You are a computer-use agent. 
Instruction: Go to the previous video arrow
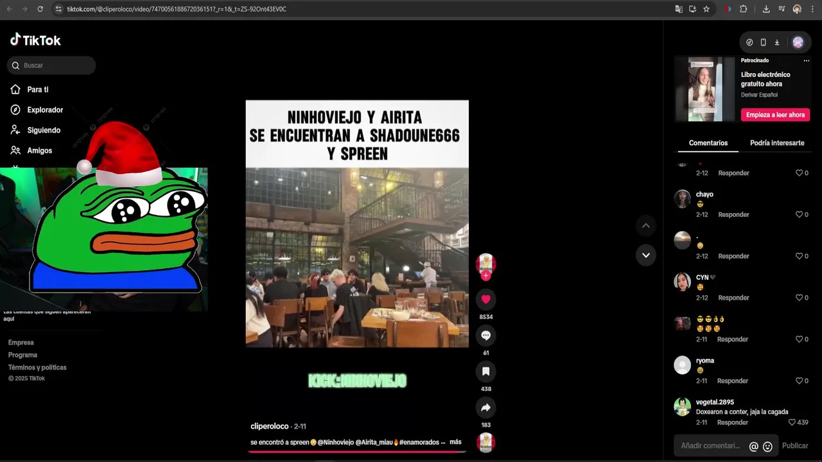pyautogui.click(x=646, y=226)
